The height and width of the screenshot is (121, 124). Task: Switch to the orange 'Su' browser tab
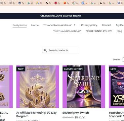coord(66,3)
